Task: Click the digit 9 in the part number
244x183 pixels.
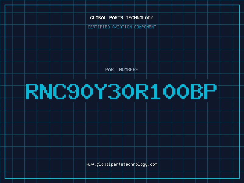Action: click(x=73, y=91)
